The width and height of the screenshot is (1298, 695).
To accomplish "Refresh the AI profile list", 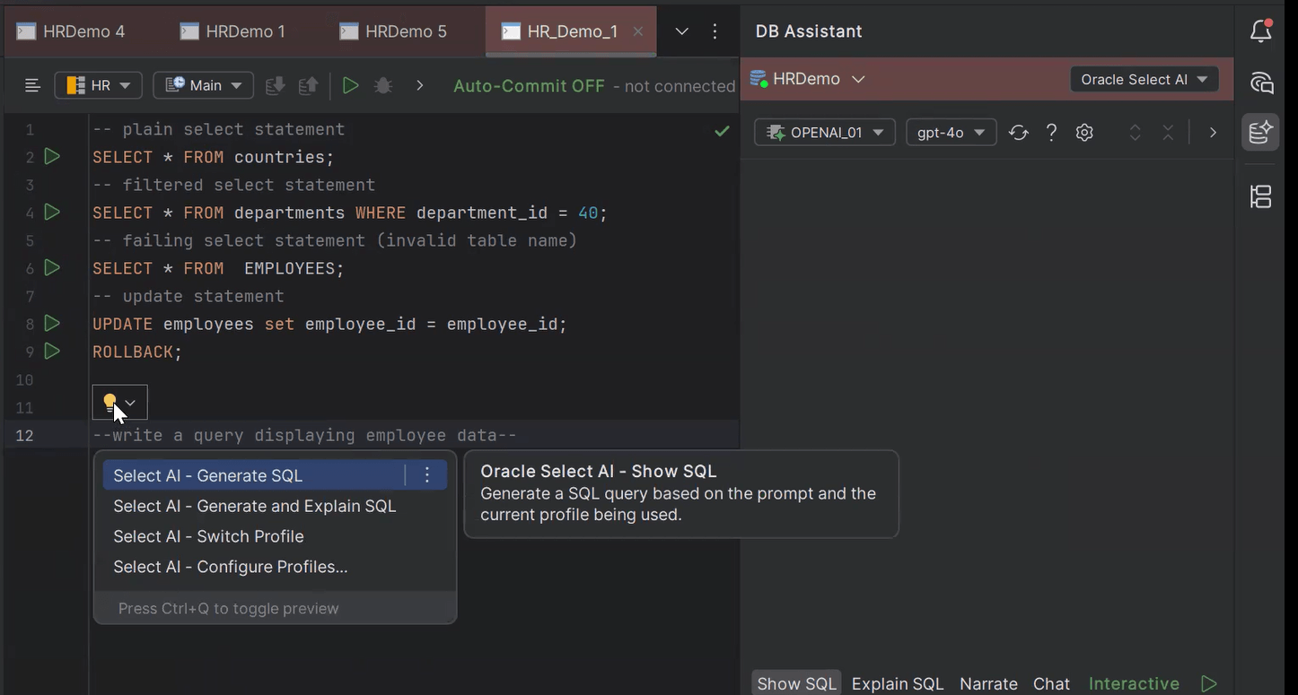I will click(x=1019, y=132).
